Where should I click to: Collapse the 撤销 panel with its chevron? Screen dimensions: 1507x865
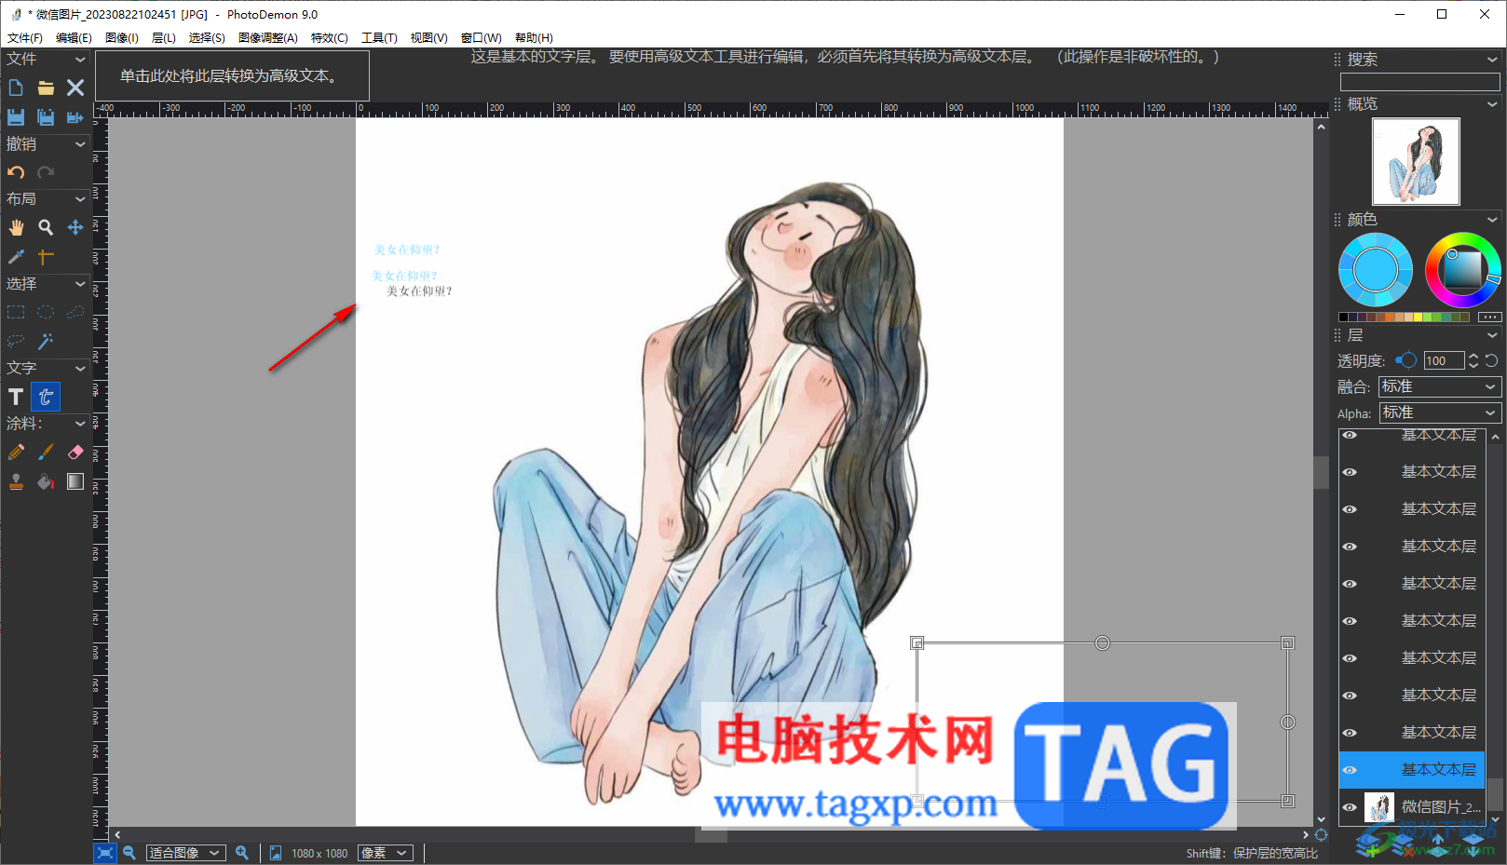[x=80, y=144]
